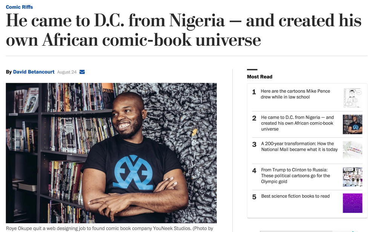The width and height of the screenshot is (377, 232).
Task: Click the National Mall map thumbnail
Action: [352, 150]
